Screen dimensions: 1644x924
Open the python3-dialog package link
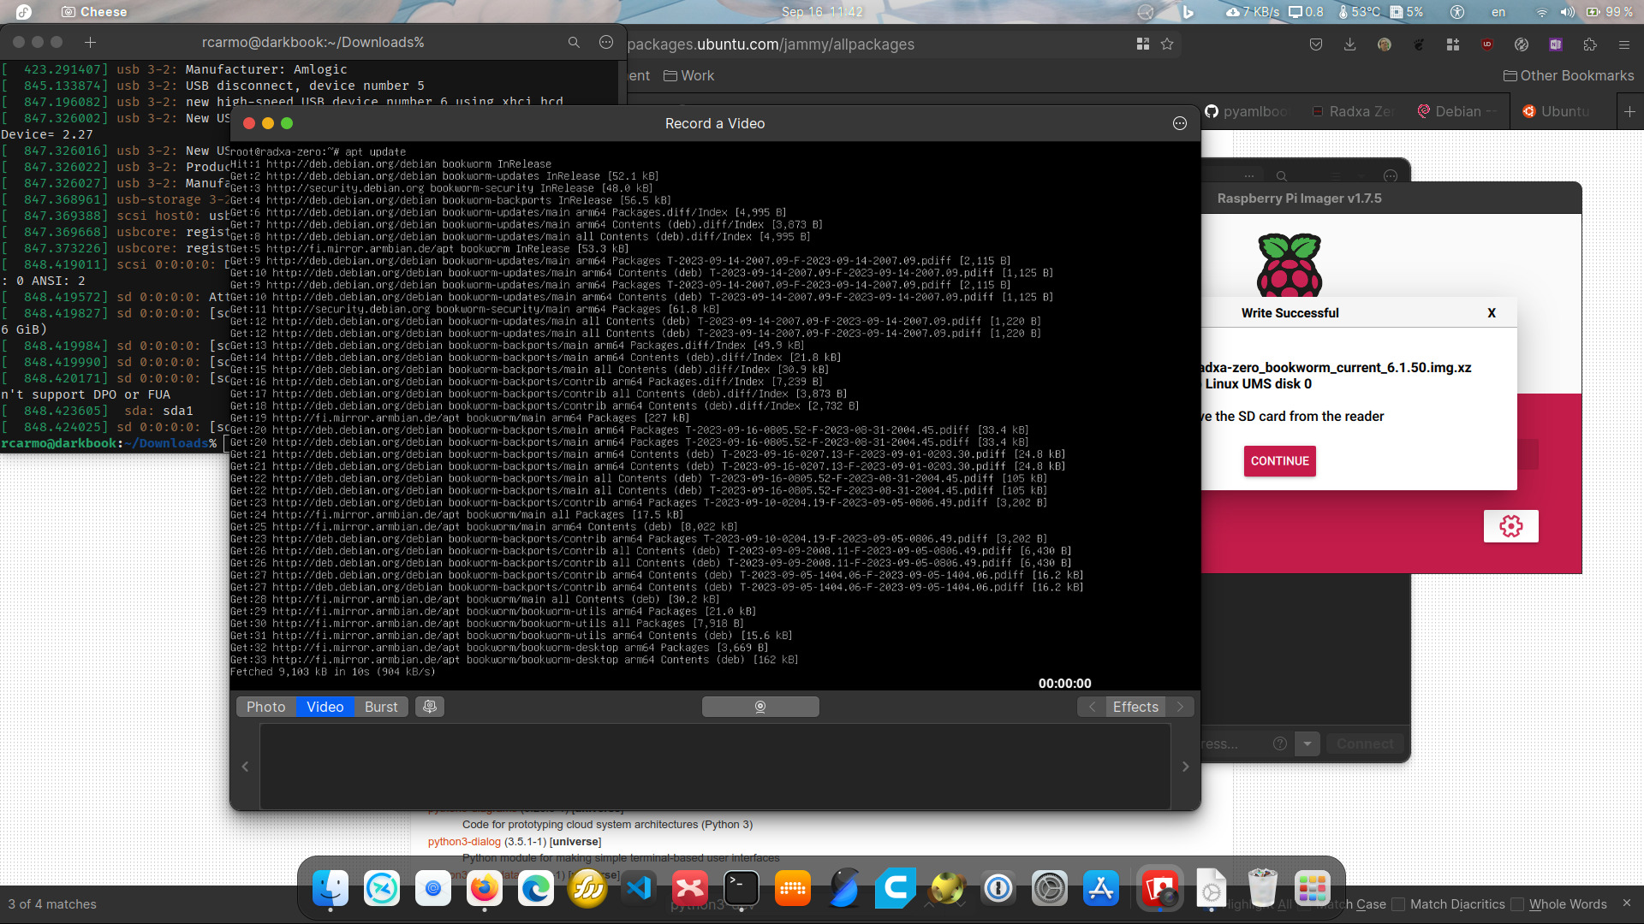(x=464, y=842)
